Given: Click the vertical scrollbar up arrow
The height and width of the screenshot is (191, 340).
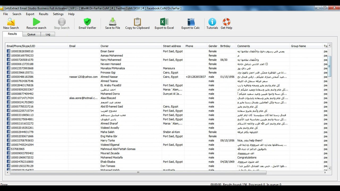Looking at the screenshot, I should point(329,45).
